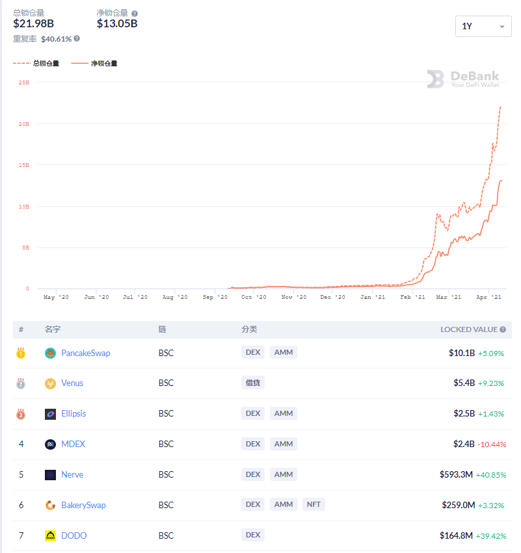Viewport: 521px width, 553px height.
Task: Click the DeBank watermark logo on chart
Action: tap(463, 79)
